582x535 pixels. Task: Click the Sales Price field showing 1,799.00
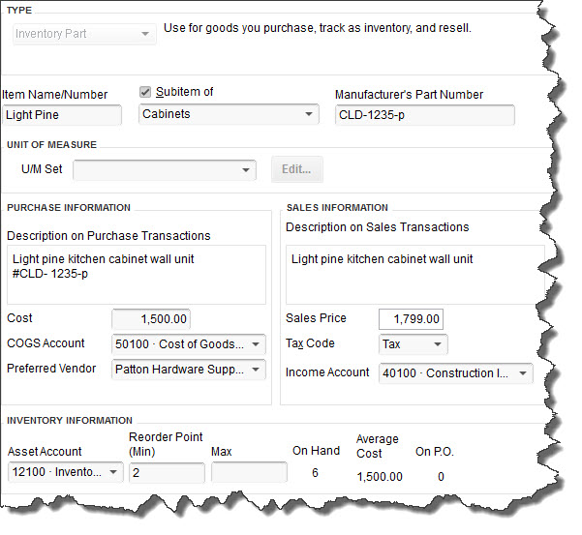pos(411,319)
